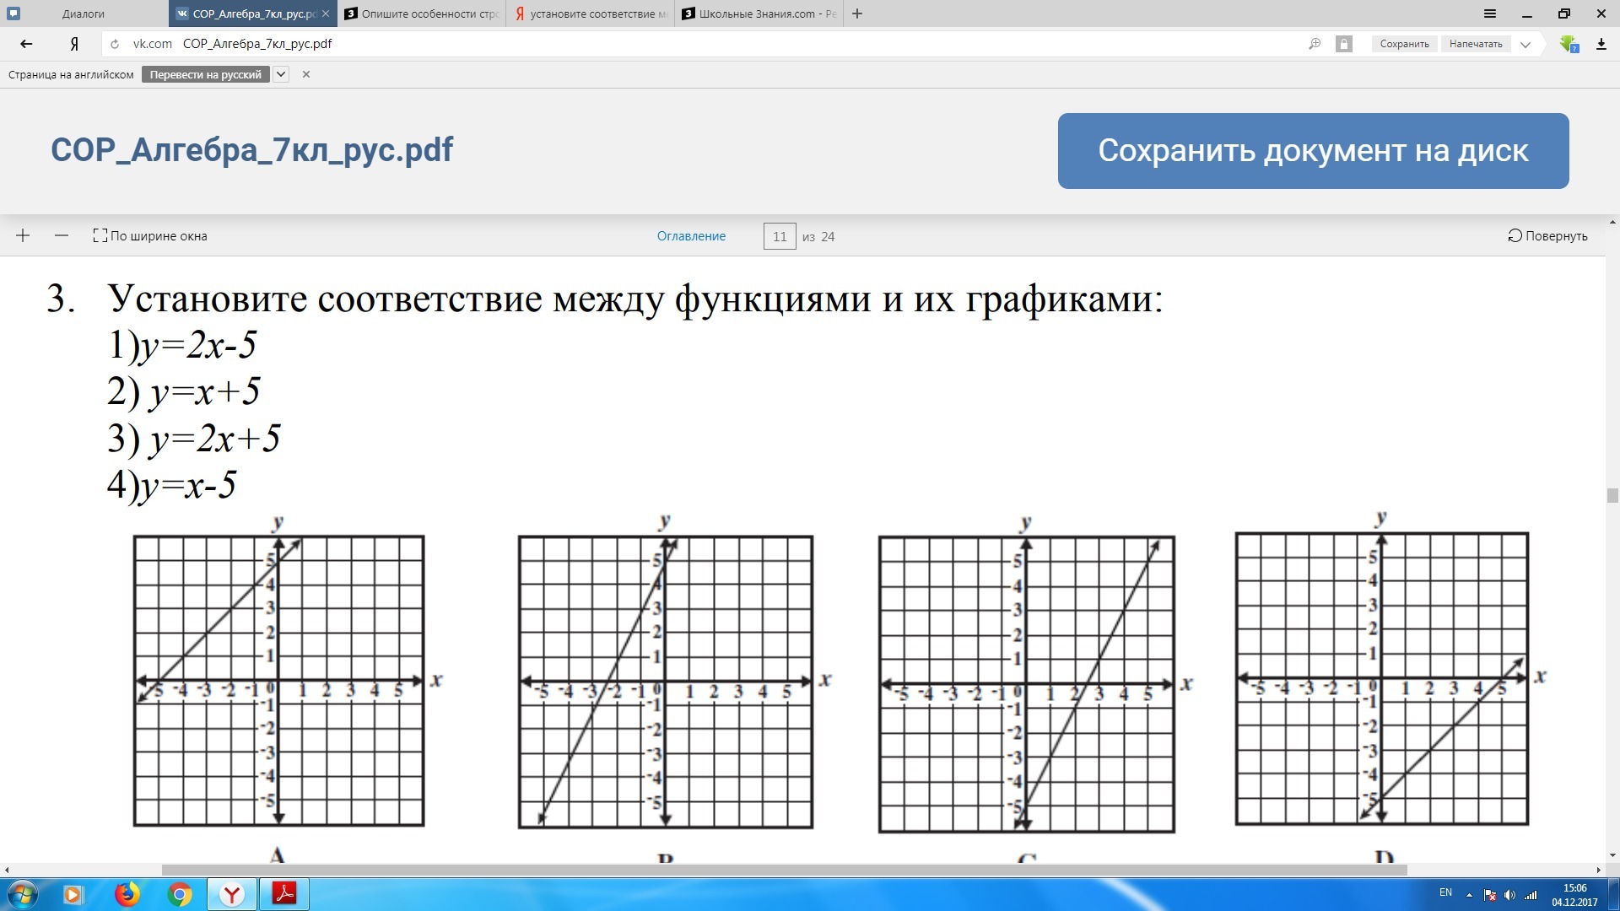Image resolution: width=1620 pixels, height=911 pixels.
Task: Click the connection security lock icon
Action: click(x=1344, y=43)
